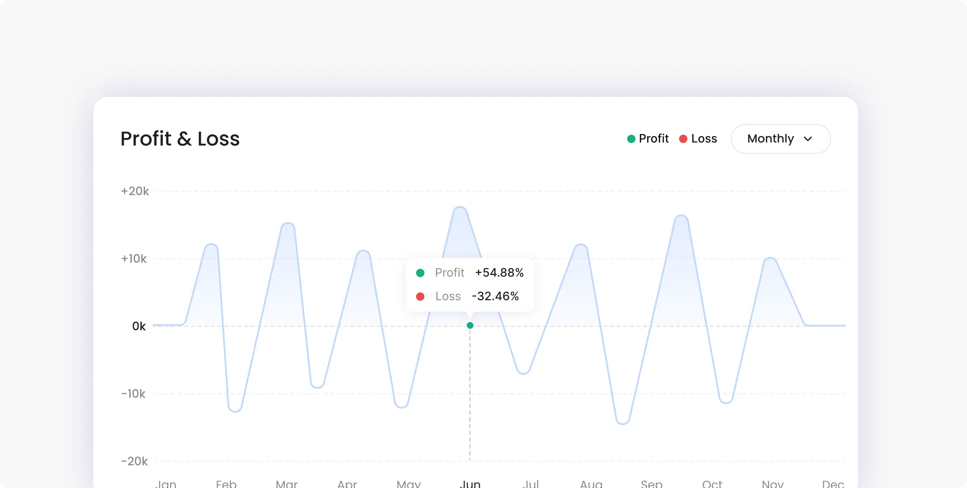
Task: Click the Feb axis label
Action: point(226,484)
